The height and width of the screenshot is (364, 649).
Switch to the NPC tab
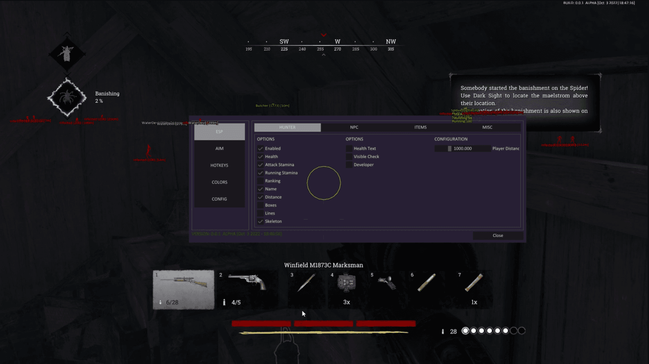(354, 127)
